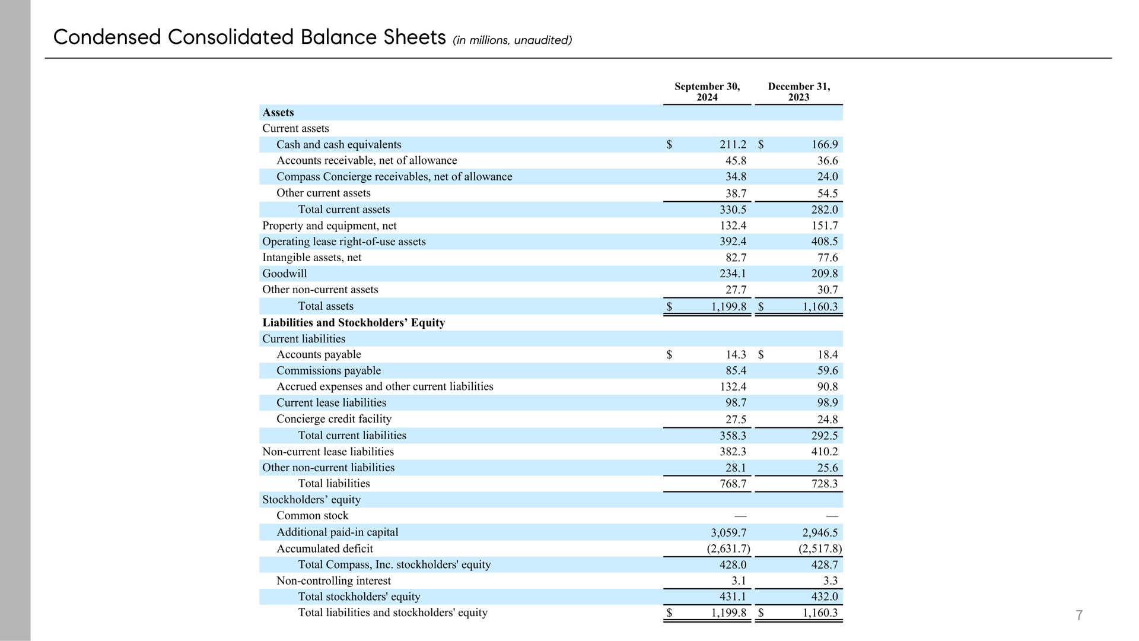Select 'Accrued expenses and other current liabilities'
Image resolution: width=1139 pixels, height=641 pixels.
click(385, 386)
